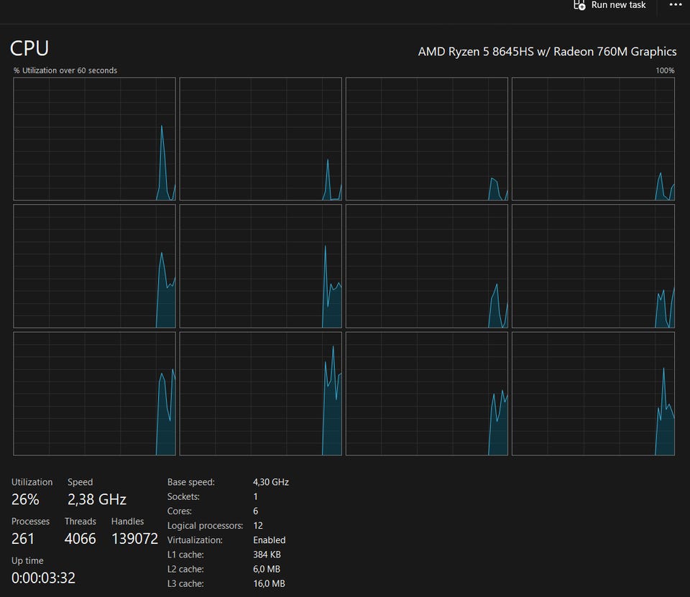Select the CPU heading title
The height and width of the screenshot is (597, 690).
(29, 49)
